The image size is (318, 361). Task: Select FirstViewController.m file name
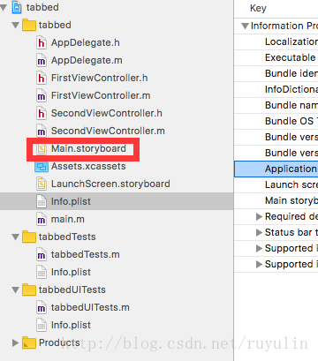(x=101, y=95)
